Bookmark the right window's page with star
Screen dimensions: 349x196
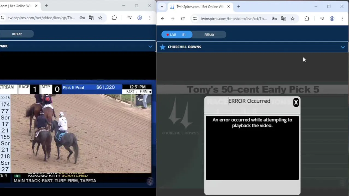292,19
